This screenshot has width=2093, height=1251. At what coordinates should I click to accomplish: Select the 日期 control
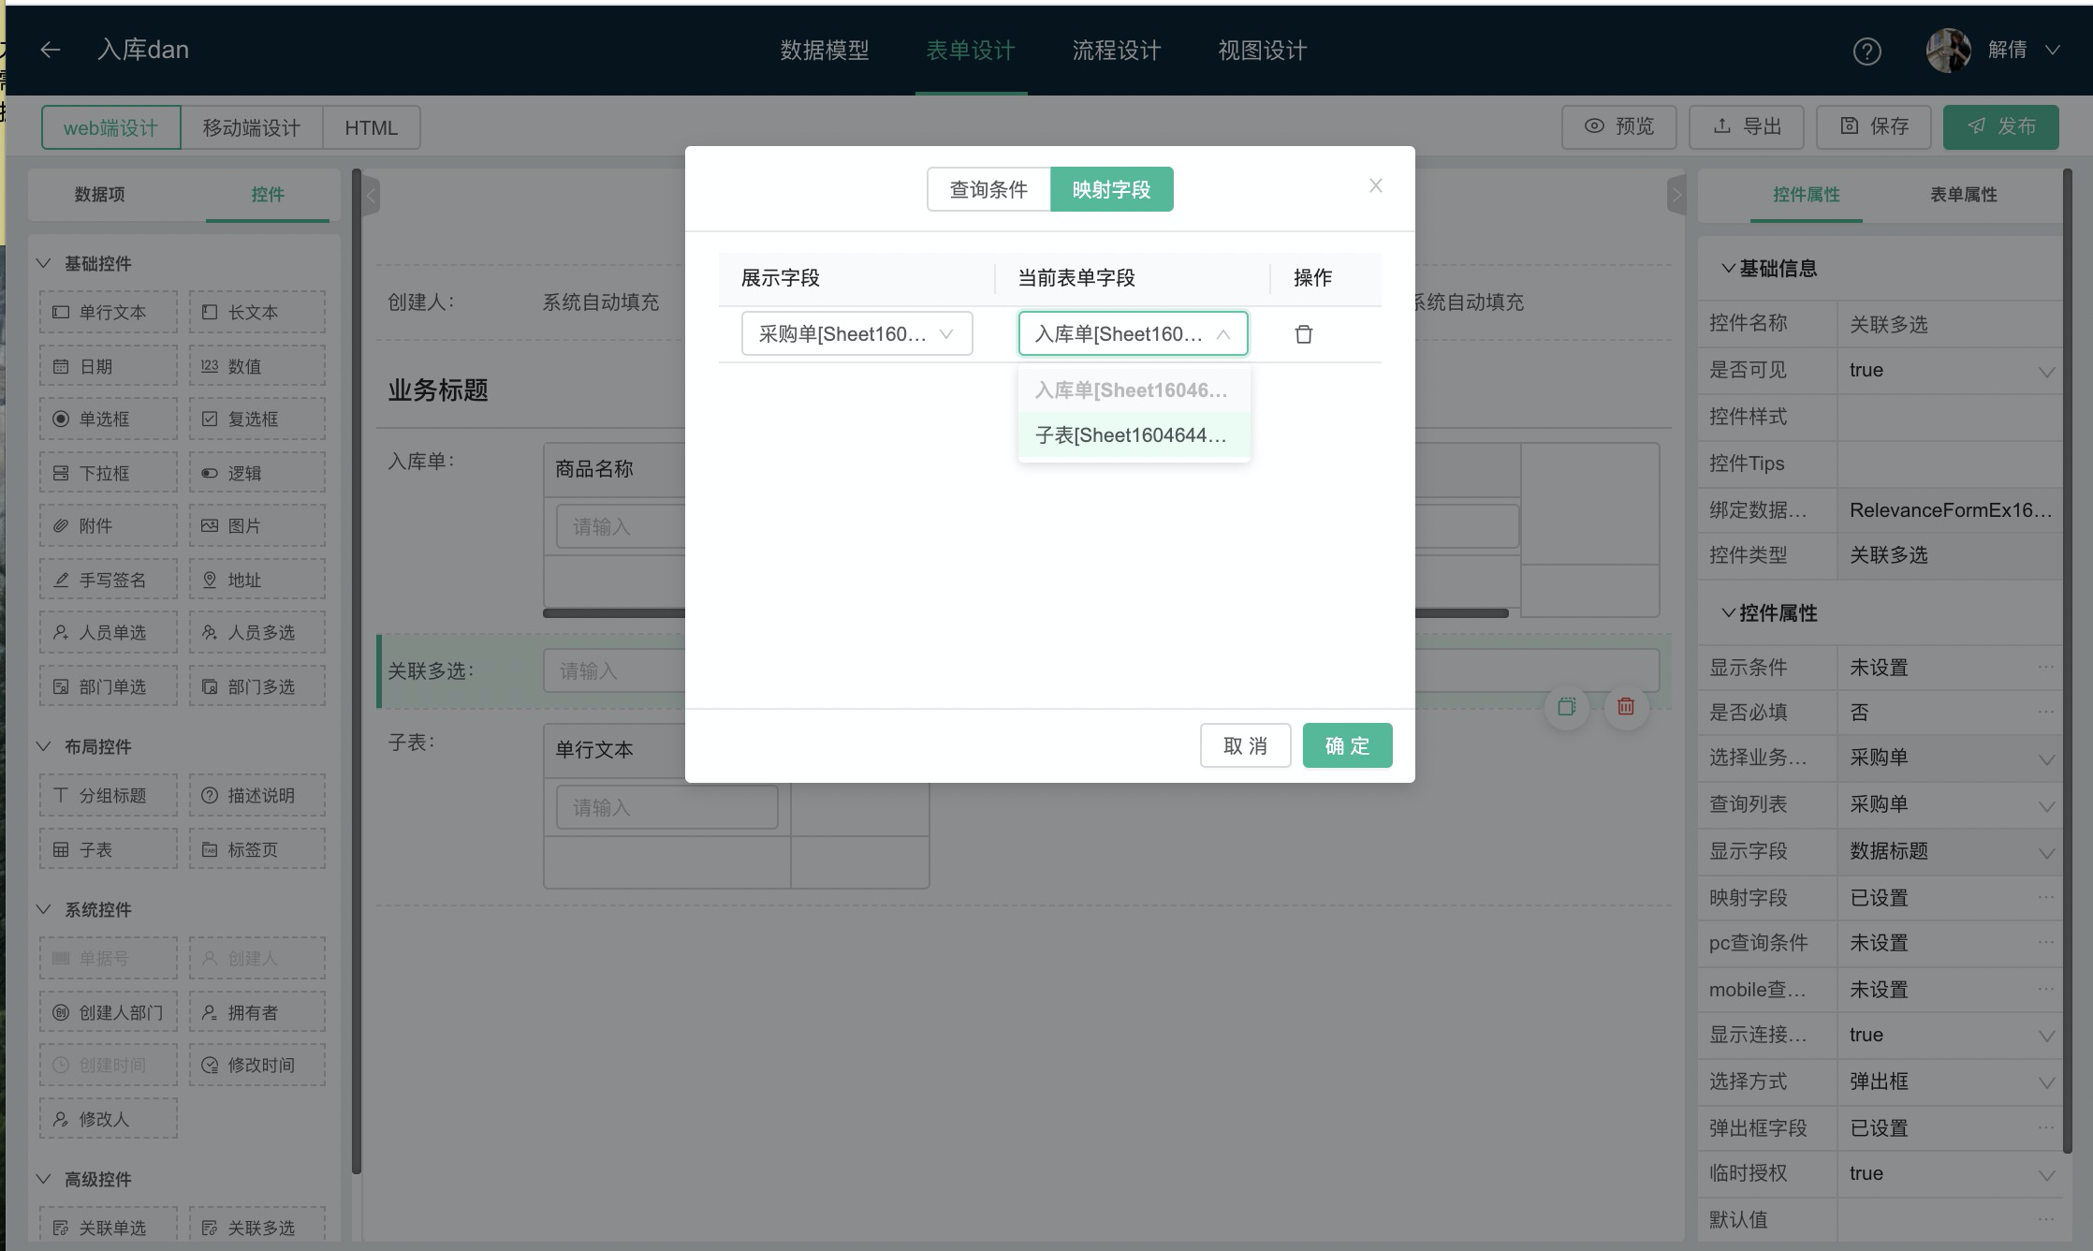pos(109,366)
